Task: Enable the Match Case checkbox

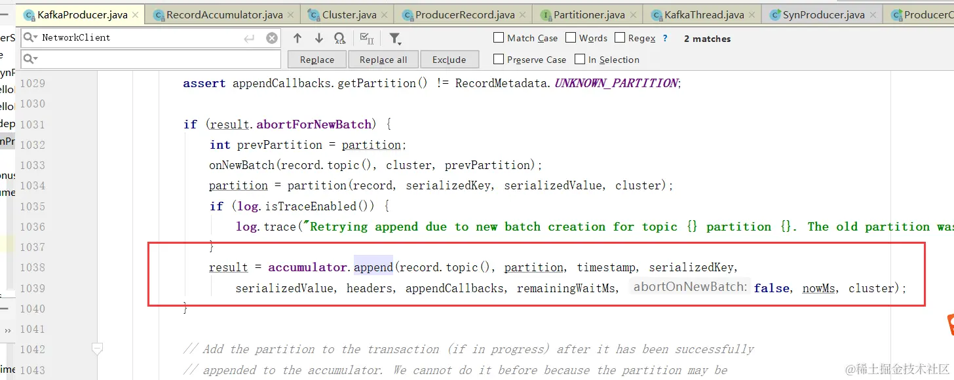Action: point(499,38)
